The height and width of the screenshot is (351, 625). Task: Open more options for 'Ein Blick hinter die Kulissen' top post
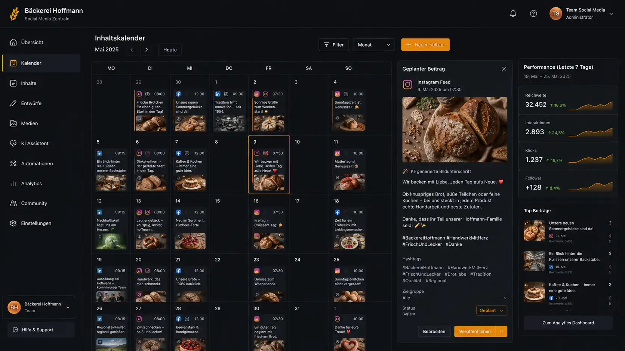coord(610,254)
